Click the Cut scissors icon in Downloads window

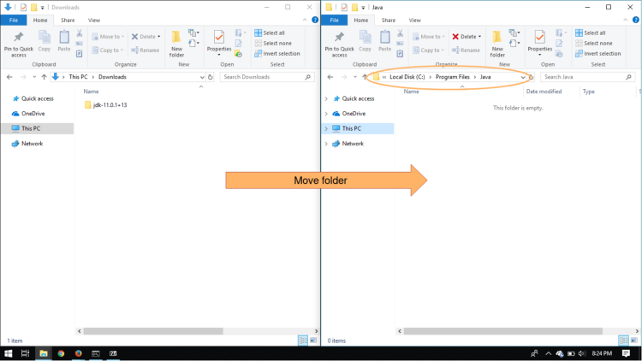tap(80, 33)
